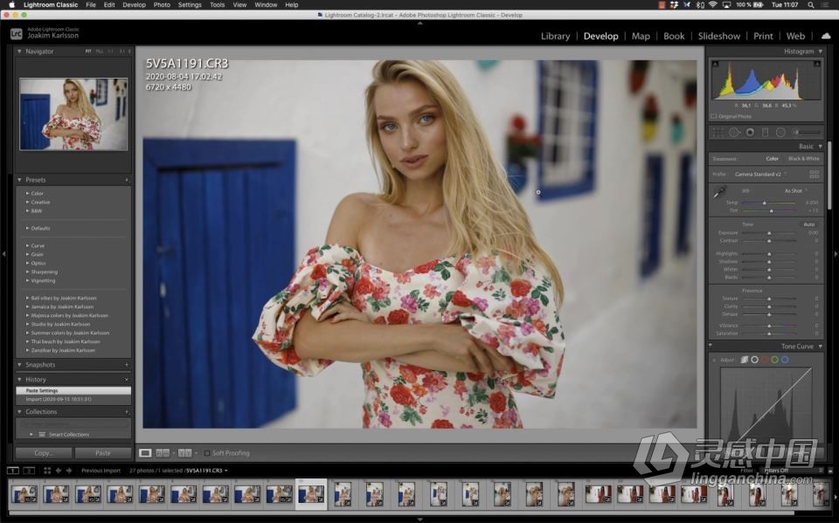Select the Adjustment Brush tool icon
Image resolution: width=839 pixels, height=523 pixels.
[806, 132]
